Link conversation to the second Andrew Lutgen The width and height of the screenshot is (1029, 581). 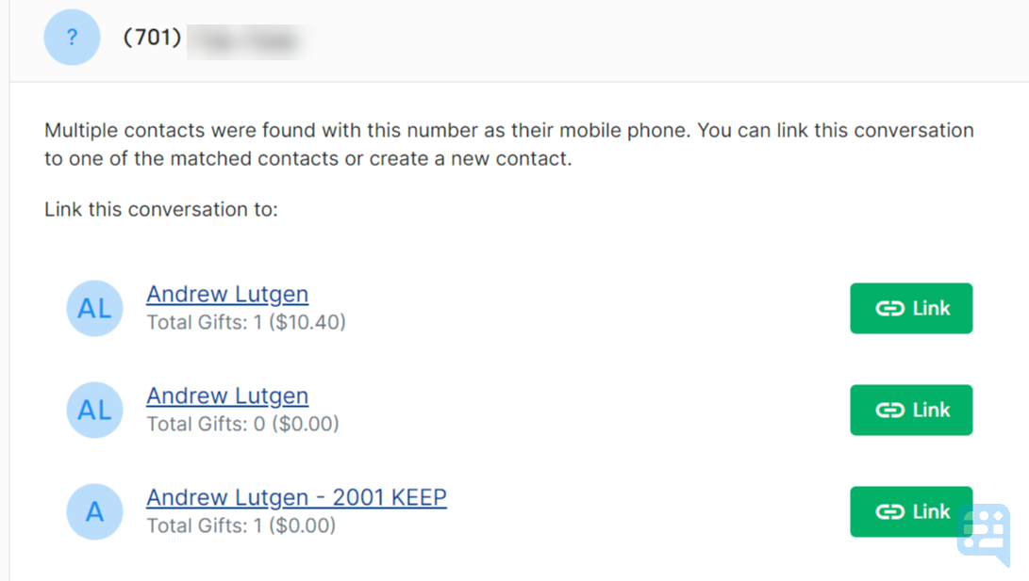911,410
